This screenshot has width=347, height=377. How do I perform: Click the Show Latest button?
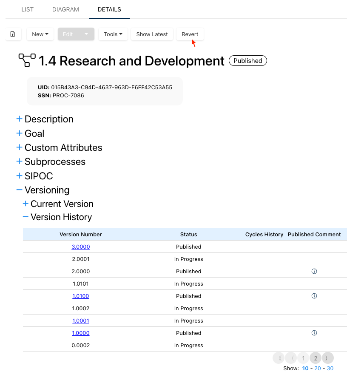pyautogui.click(x=152, y=34)
